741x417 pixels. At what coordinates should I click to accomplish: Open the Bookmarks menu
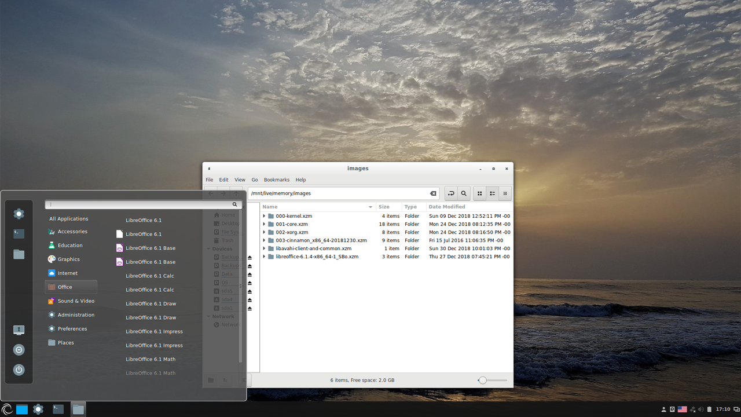coord(277,180)
